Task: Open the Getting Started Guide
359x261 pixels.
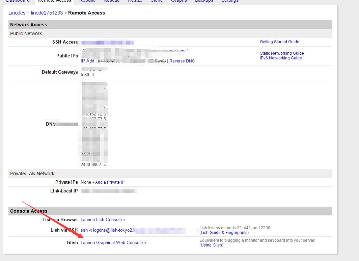Action: pyautogui.click(x=279, y=42)
